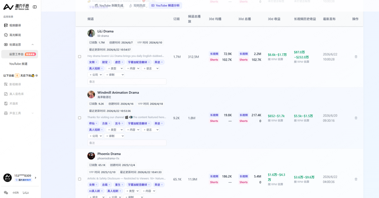The width and height of the screenshot is (379, 198).
Task: Click the 最新发布 column header
Action: click(329, 19)
